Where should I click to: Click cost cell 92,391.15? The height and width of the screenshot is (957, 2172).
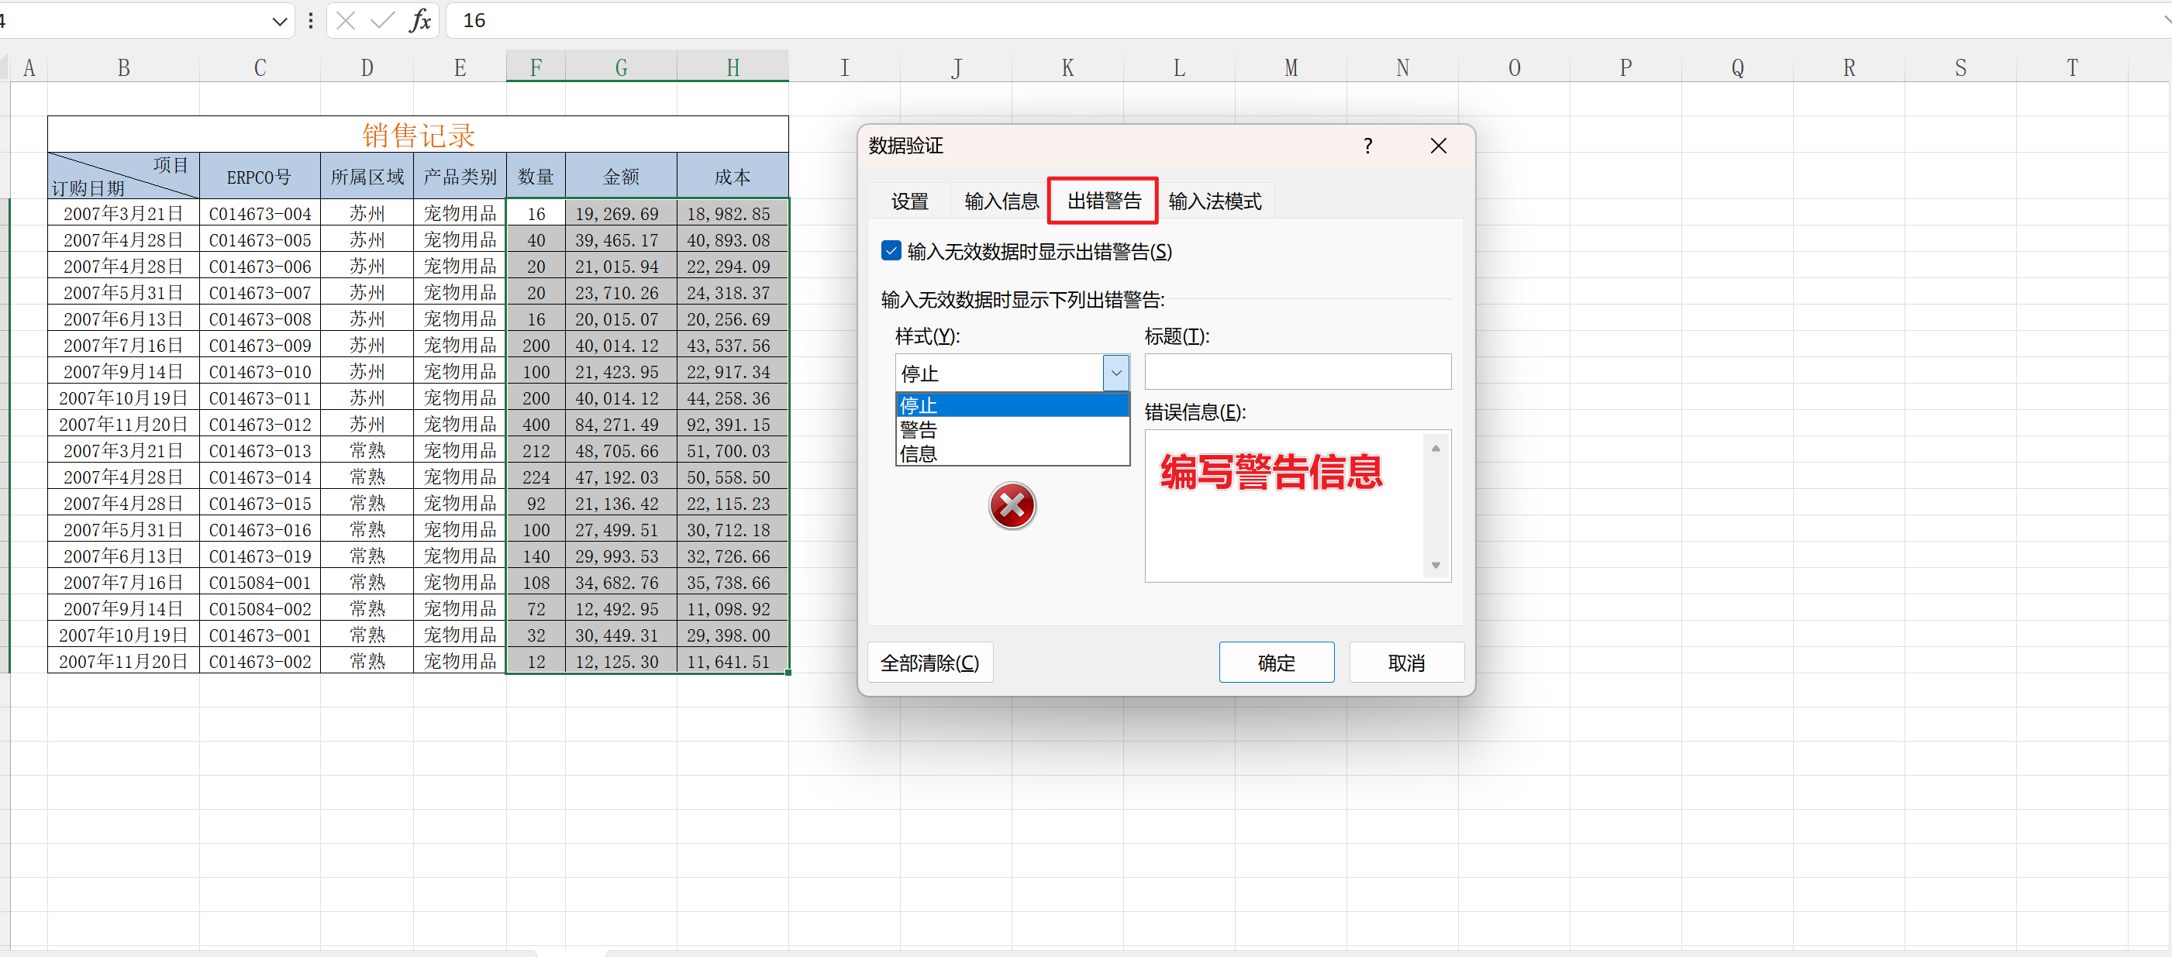pyautogui.click(x=733, y=424)
